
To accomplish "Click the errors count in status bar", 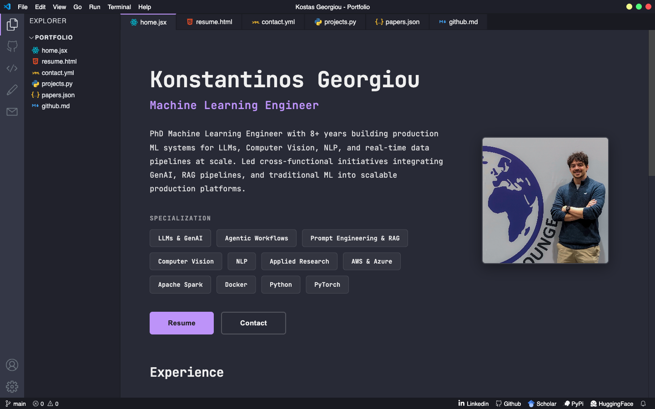I will [x=38, y=404].
